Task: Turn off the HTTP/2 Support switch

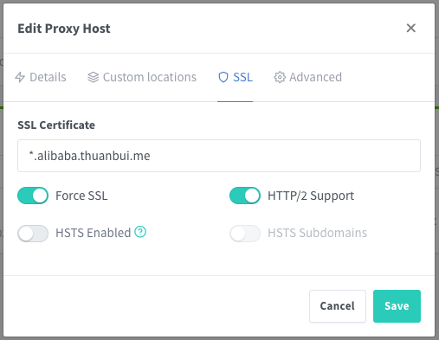Action: pyautogui.click(x=245, y=196)
